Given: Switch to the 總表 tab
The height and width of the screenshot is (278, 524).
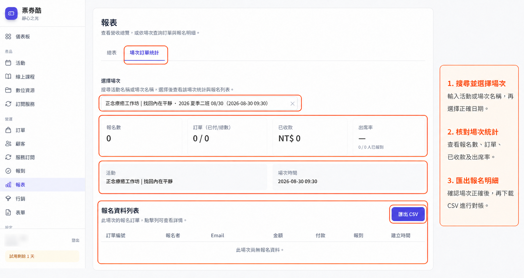Looking at the screenshot, I should [x=112, y=53].
